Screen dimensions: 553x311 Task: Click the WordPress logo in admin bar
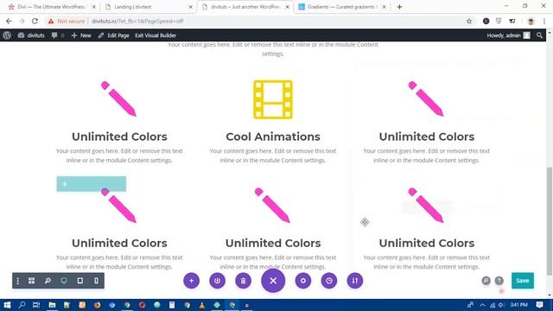coord(7,35)
